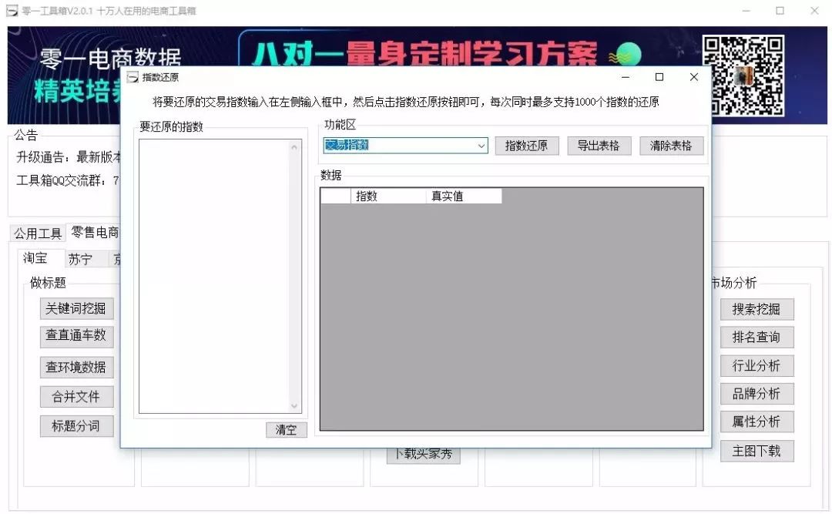Open the 查直通车数 query tool
The width and height of the screenshot is (832, 514).
click(76, 337)
